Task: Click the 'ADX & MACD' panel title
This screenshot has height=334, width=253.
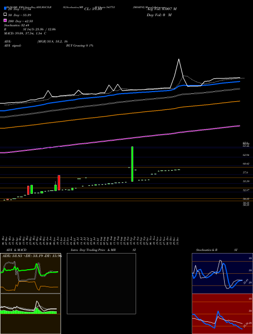Action: (x=16, y=250)
